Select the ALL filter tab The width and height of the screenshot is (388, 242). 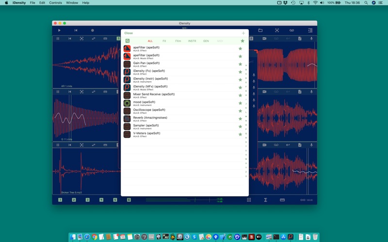[x=150, y=41]
